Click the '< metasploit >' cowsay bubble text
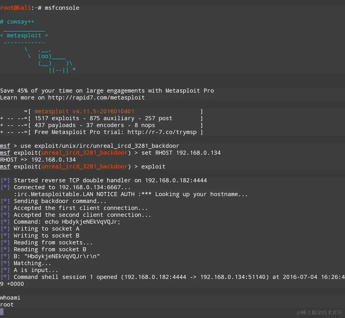This screenshot has height=318, width=345. [x=24, y=35]
